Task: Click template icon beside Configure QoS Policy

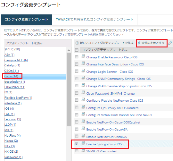Action: pyautogui.click(x=83, y=107)
